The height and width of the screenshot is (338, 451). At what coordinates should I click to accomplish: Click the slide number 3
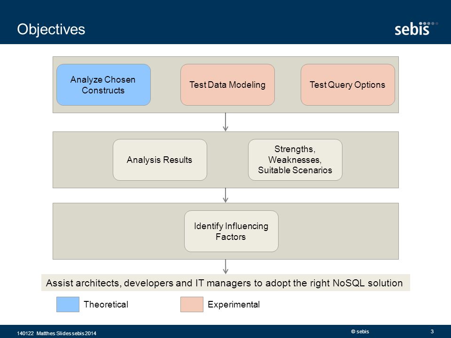(432, 331)
